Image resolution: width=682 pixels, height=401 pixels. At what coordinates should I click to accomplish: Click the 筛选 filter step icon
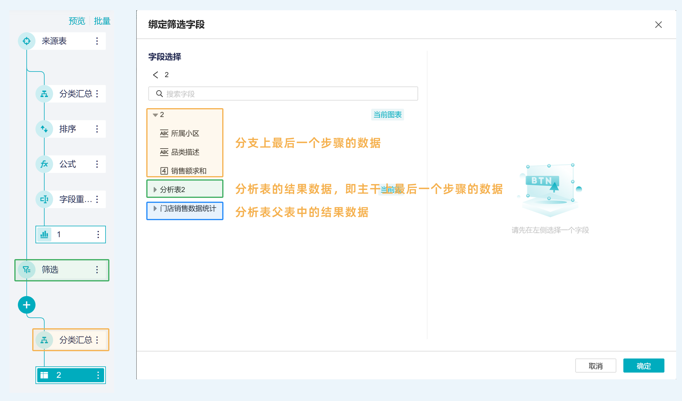click(x=27, y=270)
